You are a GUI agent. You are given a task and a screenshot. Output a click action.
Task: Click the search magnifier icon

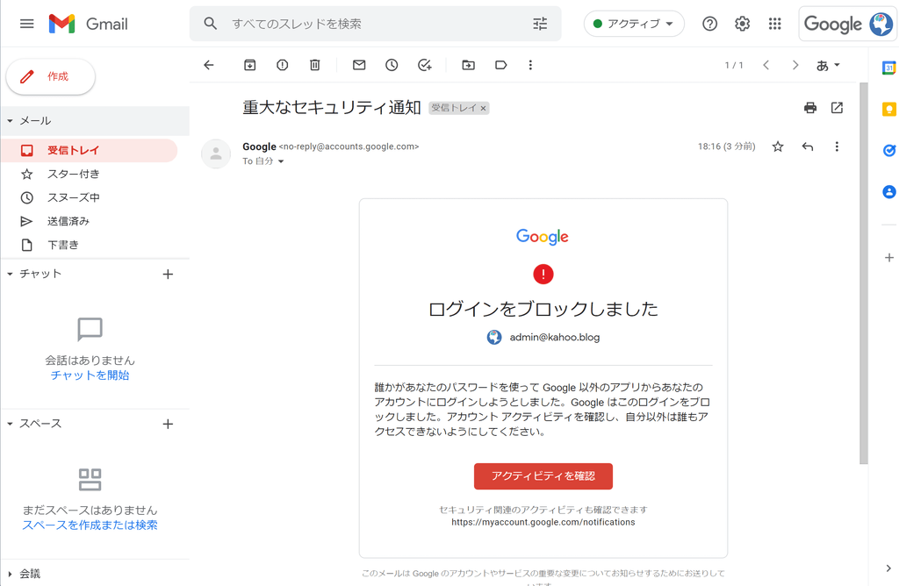click(211, 24)
